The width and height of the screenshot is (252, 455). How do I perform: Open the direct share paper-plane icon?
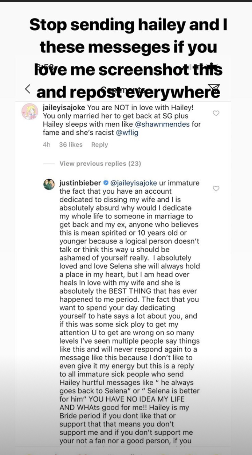(214, 89)
